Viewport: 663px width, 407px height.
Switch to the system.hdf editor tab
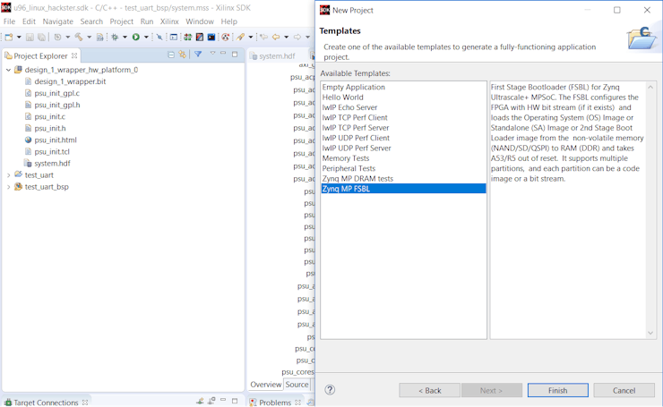point(277,56)
